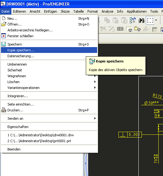The height and width of the screenshot is (176, 163).
Task: Collapse the side panel with the arrow handle
Action: pyautogui.click(x=85, y=163)
